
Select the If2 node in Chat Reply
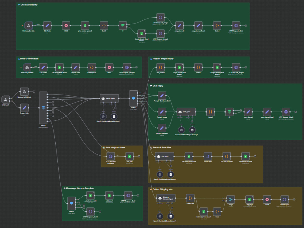[229, 112]
